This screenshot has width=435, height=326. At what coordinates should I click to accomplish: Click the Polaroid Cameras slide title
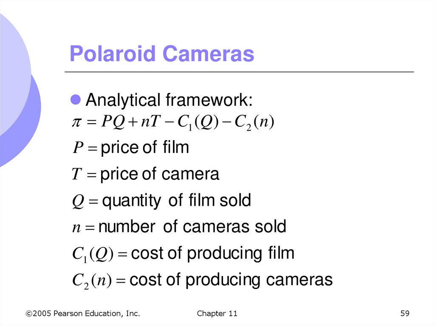click(x=162, y=54)
